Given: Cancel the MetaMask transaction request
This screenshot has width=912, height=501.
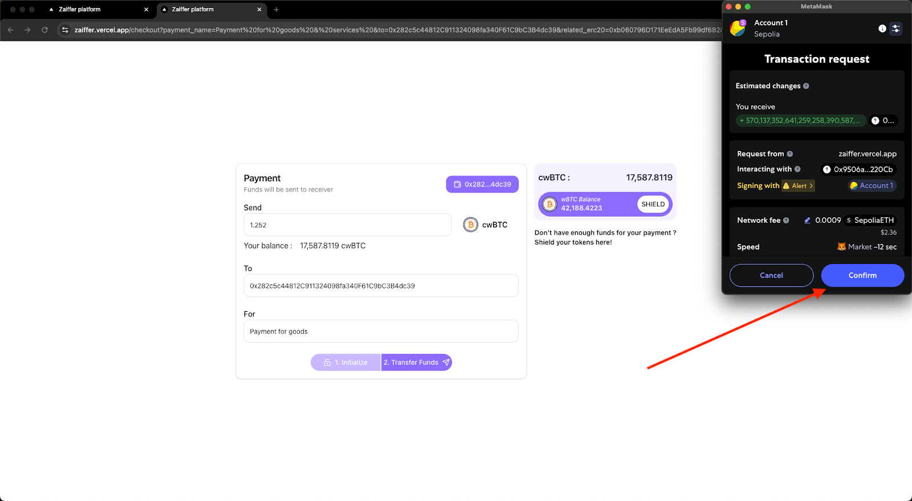Looking at the screenshot, I should click(x=771, y=275).
